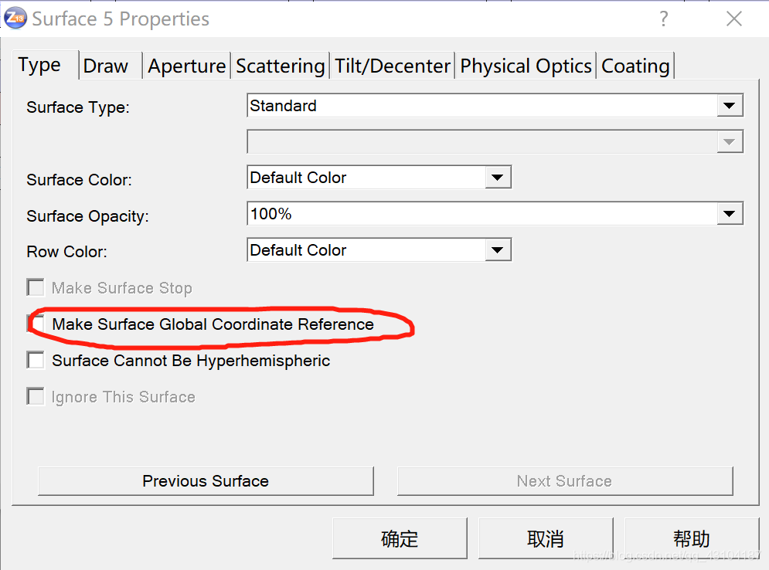This screenshot has height=570, width=769.
Task: Switch to the Coating tab
Action: coord(635,66)
